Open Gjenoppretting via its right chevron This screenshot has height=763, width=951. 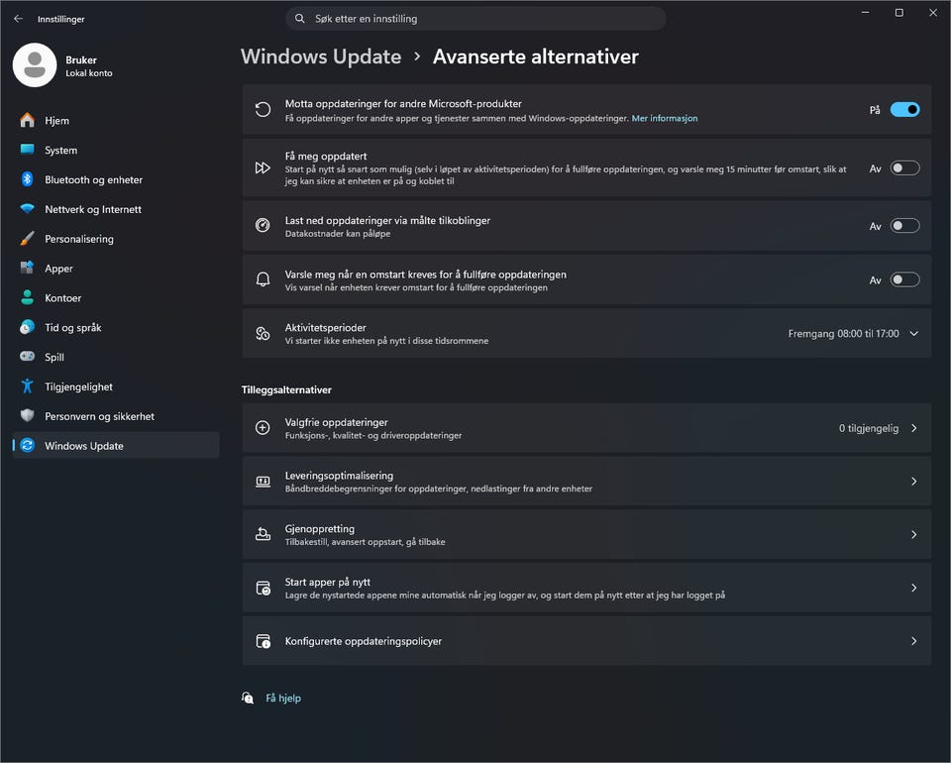tap(914, 534)
